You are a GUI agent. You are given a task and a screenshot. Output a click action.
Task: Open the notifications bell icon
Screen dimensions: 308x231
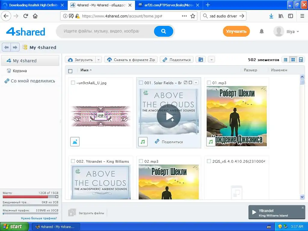click(261, 31)
